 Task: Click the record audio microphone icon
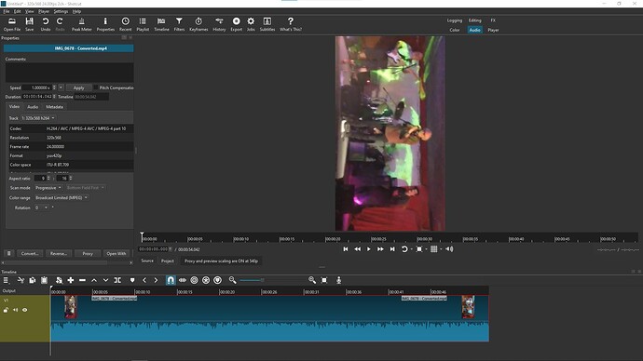(x=338, y=280)
